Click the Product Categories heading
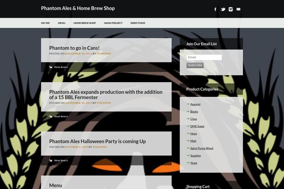This screenshot has width=284, height=189. point(202,89)
